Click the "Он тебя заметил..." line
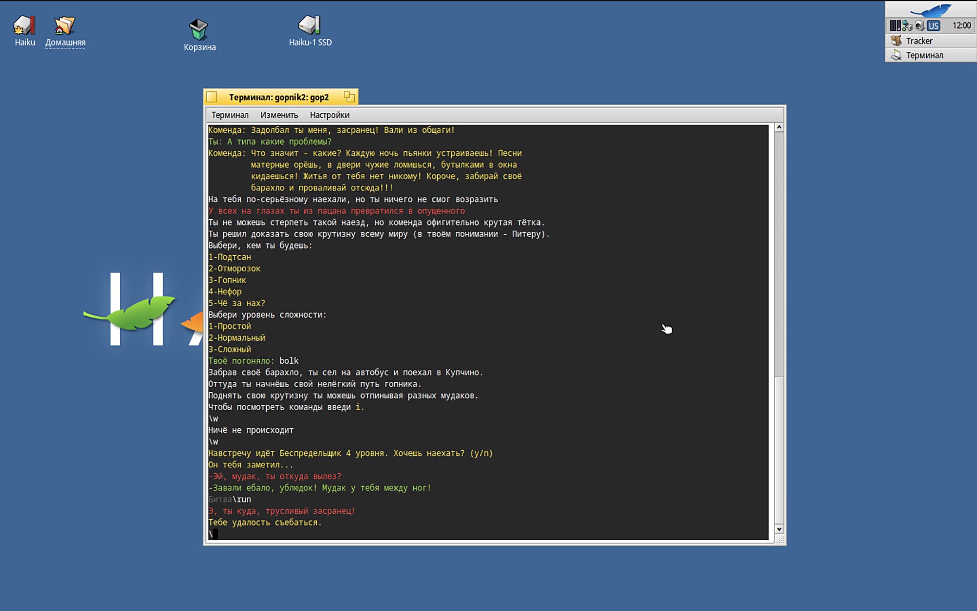Screen dimensions: 977x611 [x=251, y=465]
